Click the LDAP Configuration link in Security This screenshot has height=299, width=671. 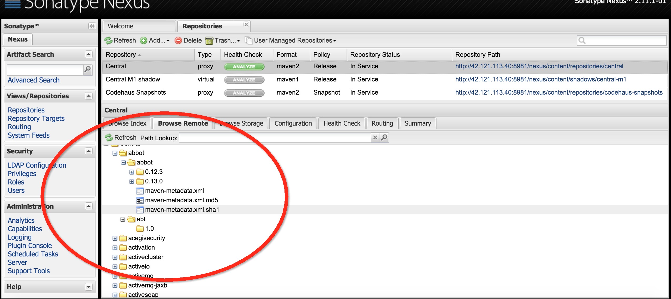pos(36,165)
